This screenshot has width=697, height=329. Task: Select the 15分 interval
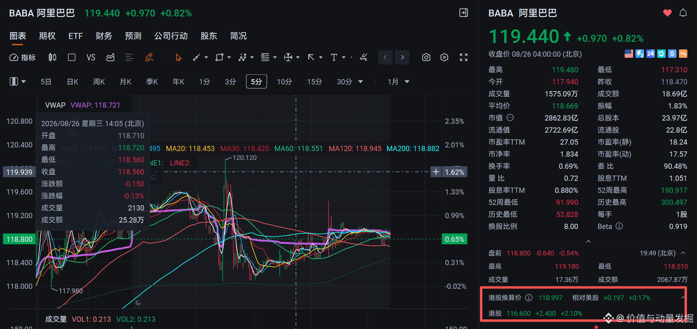[315, 82]
